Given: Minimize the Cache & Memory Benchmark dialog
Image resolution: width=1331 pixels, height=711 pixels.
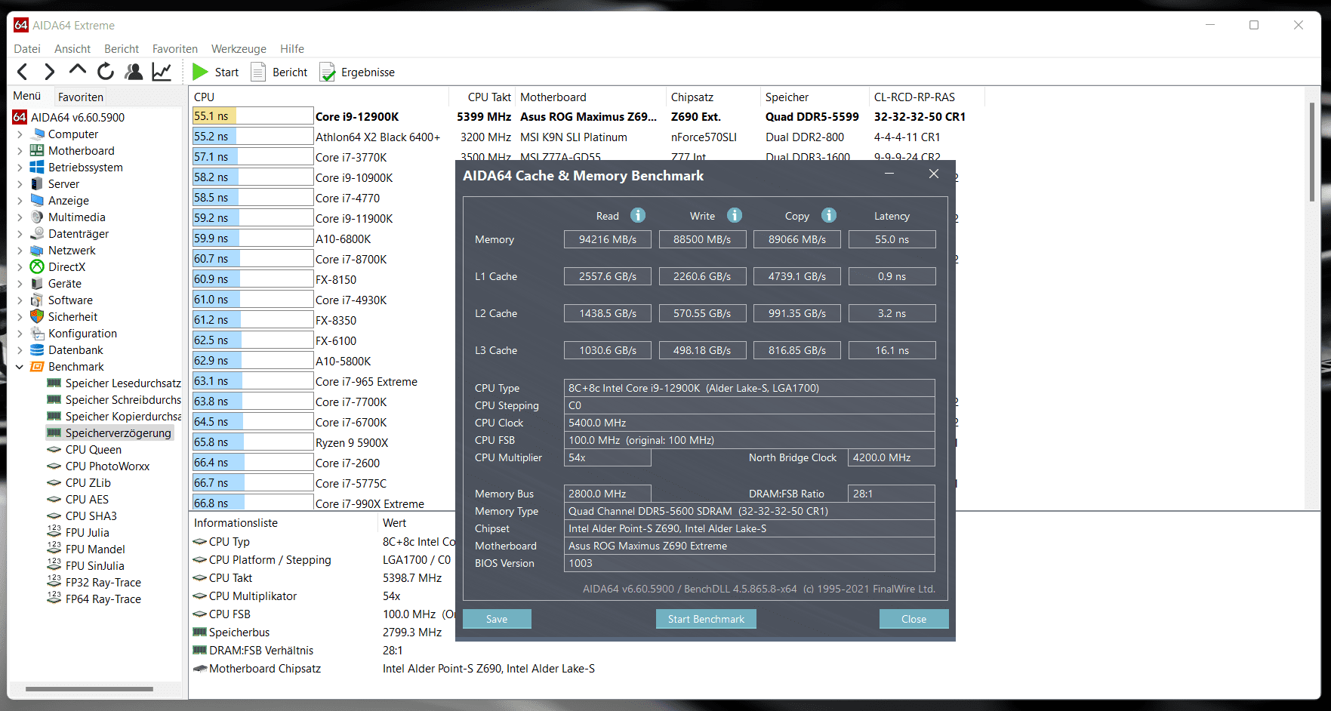Looking at the screenshot, I should pos(889,174).
